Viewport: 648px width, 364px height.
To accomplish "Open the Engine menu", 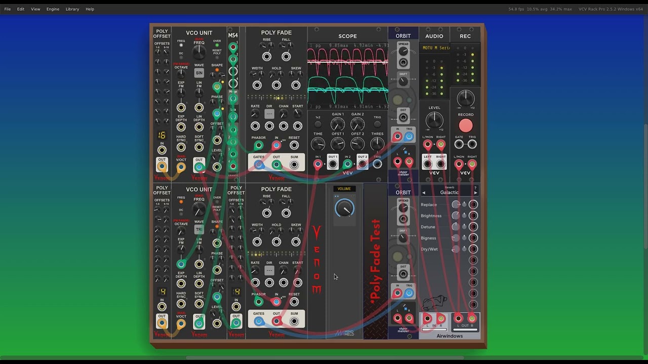I will [x=53, y=9].
